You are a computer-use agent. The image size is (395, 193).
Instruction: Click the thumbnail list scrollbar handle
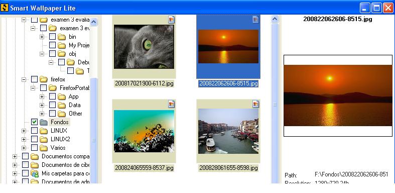tap(275, 104)
